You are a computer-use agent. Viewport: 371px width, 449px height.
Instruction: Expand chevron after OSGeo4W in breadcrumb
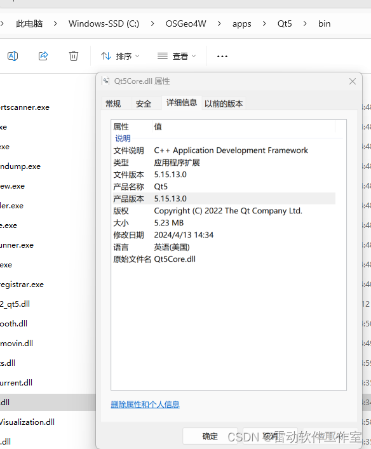click(x=219, y=23)
